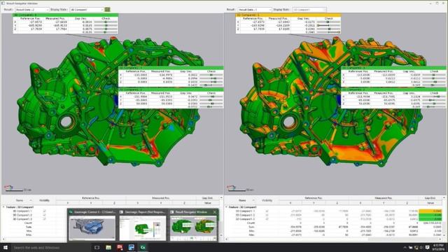Click the Y row Check bar in yellow annotation

(x=328, y=25)
